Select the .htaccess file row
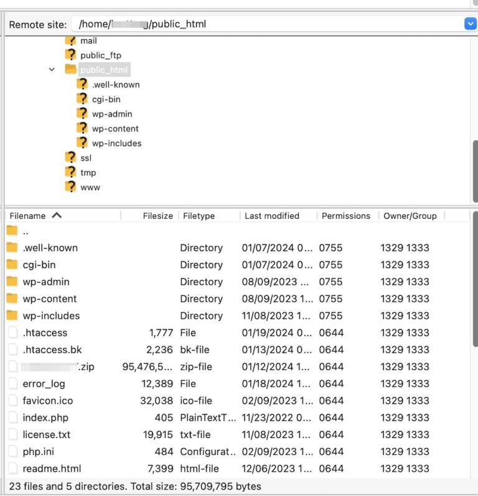478x496 pixels. [x=45, y=333]
